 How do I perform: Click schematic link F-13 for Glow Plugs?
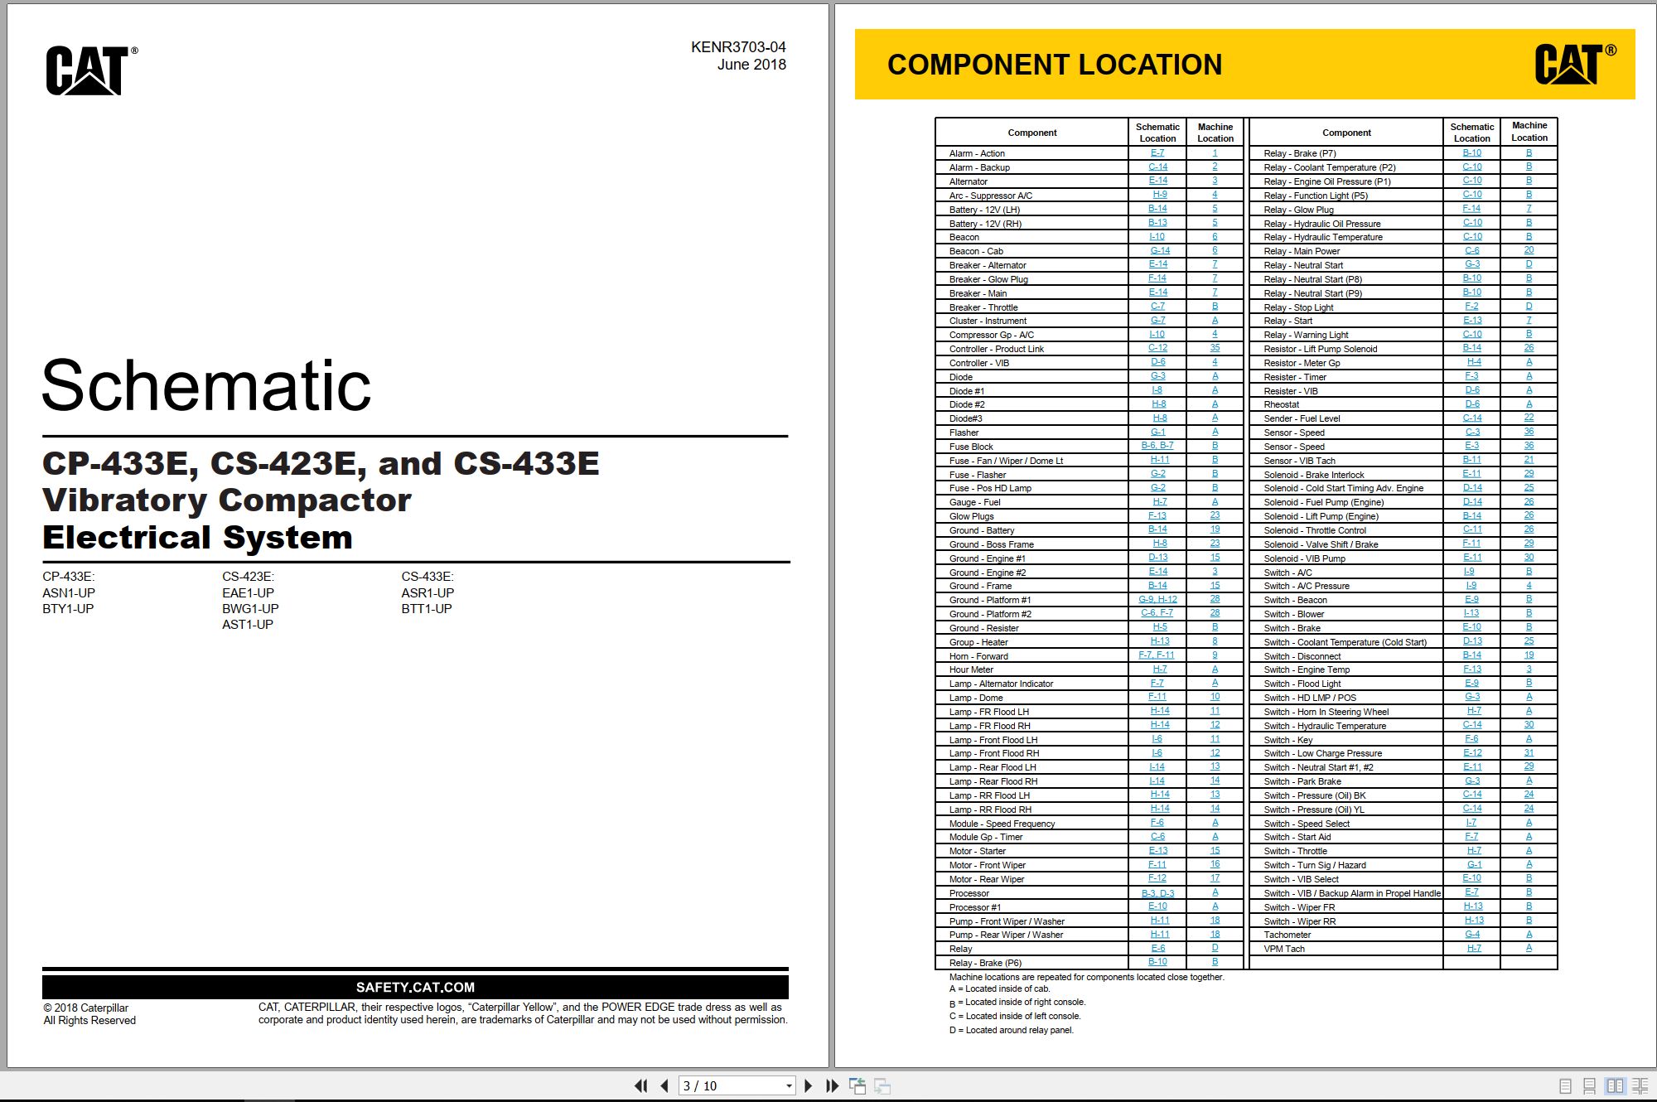[x=1157, y=516]
